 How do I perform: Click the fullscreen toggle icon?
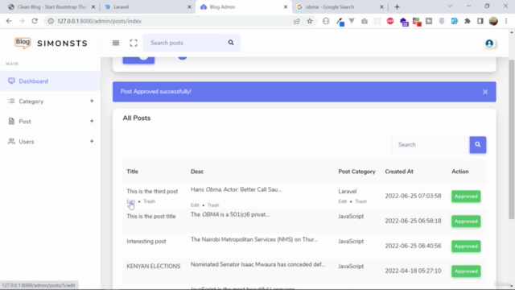(134, 43)
